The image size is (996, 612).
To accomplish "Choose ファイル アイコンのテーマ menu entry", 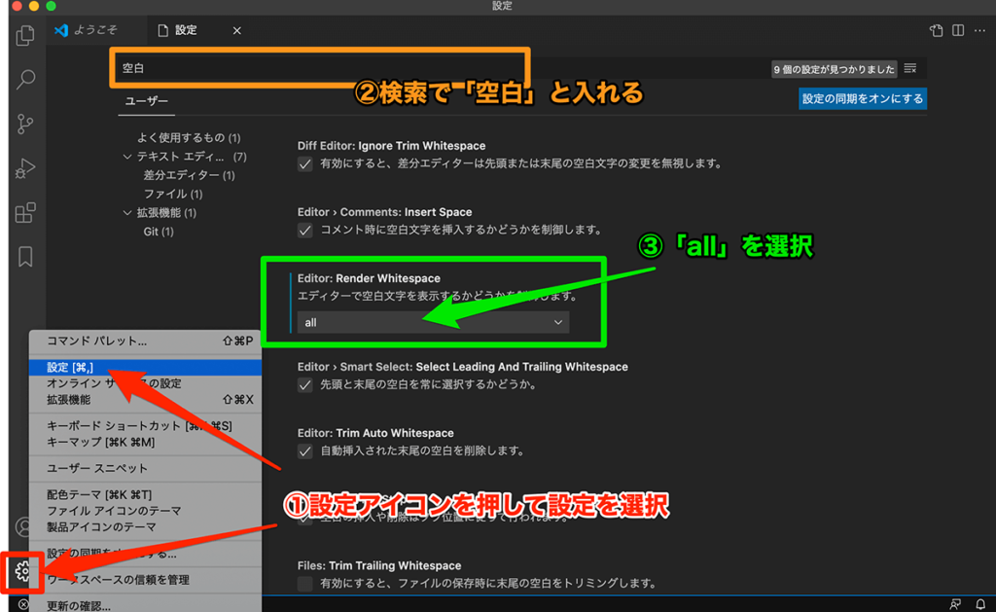I will click(x=145, y=511).
